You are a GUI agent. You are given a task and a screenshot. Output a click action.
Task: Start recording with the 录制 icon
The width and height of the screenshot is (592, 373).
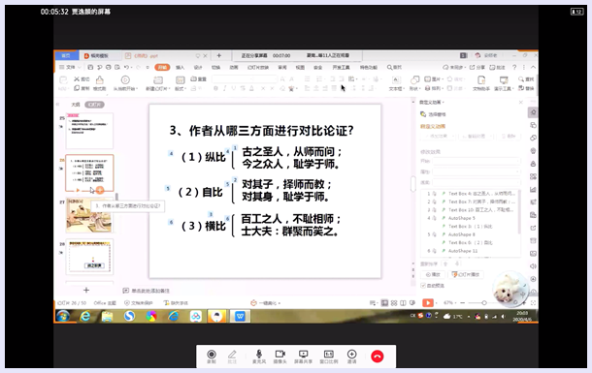click(212, 355)
